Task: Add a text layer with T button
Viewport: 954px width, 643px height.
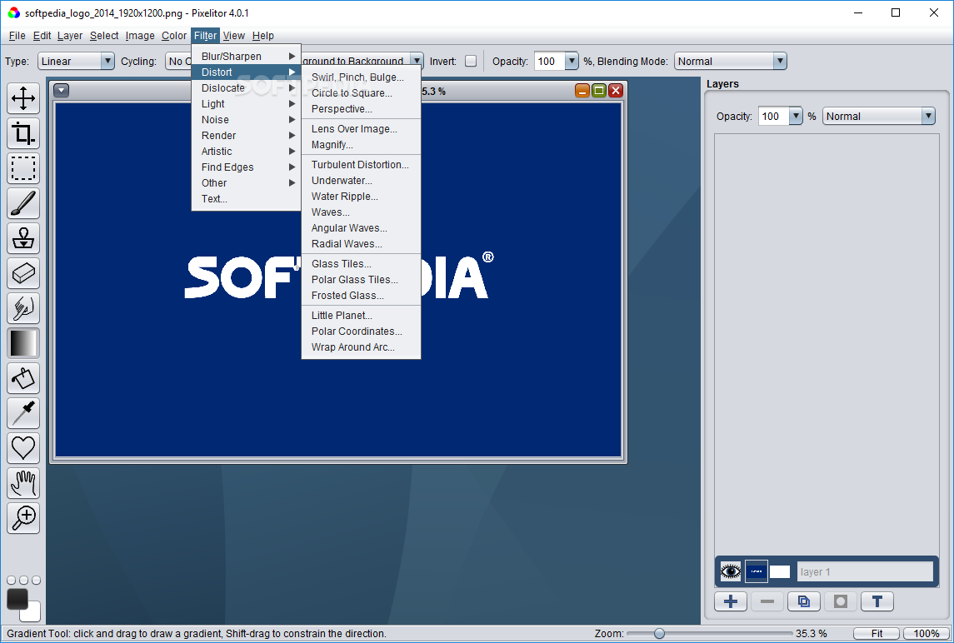Action: (x=877, y=601)
